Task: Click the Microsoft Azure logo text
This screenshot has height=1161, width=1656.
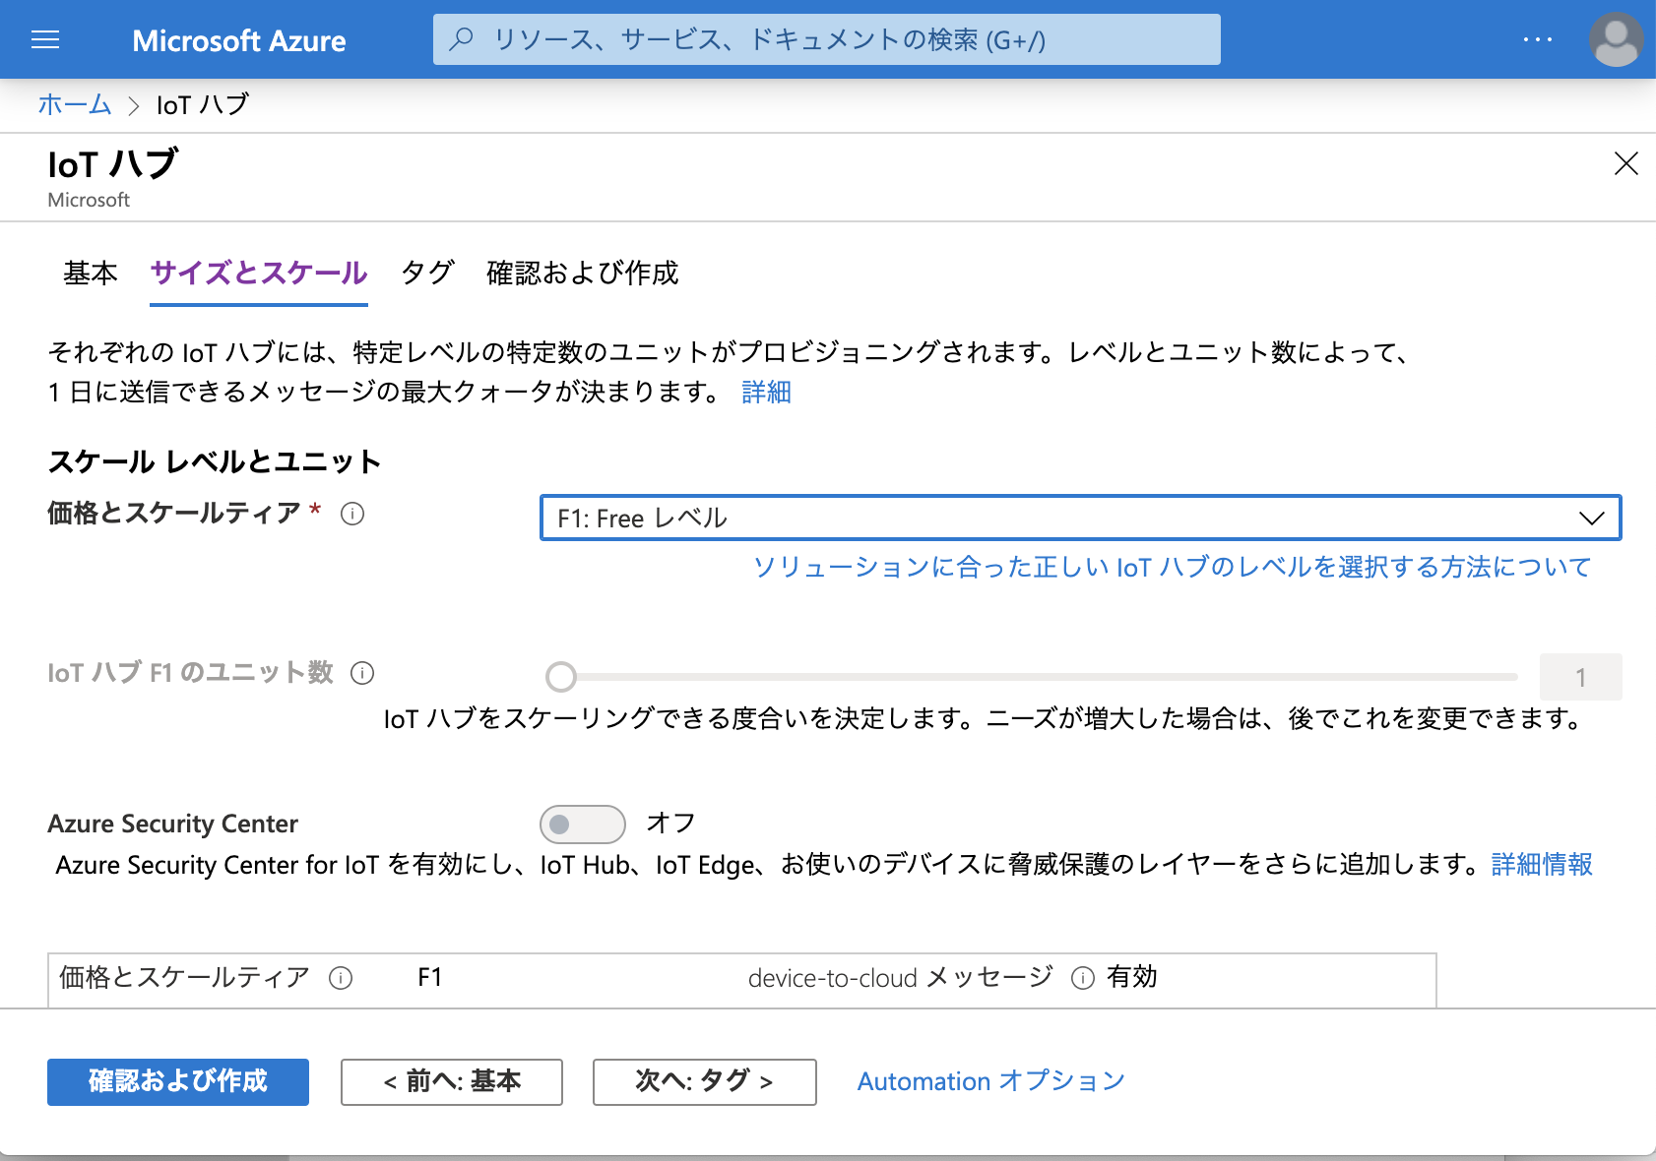Action: pos(239,40)
